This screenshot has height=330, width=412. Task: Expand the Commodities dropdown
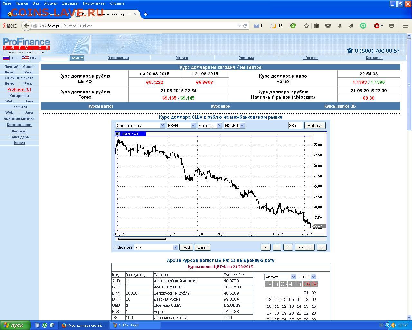(140, 125)
